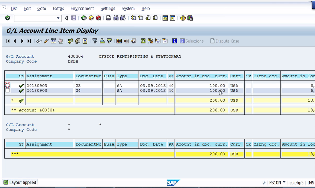Click the Dispute Case button

[225, 41]
